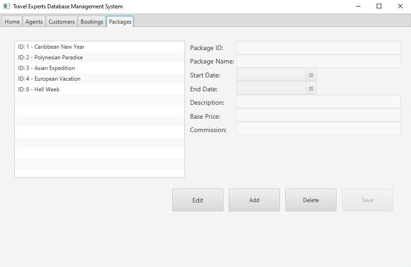Image resolution: width=411 pixels, height=267 pixels.
Task: Switch to the Home tab
Action: pyautogui.click(x=12, y=22)
